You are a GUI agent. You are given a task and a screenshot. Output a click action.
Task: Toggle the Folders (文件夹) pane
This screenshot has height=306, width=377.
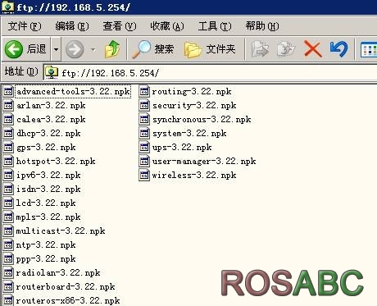click(210, 49)
